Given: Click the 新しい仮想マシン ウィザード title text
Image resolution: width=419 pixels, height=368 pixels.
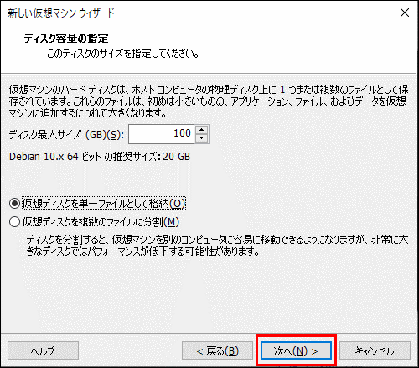Looking at the screenshot, I should point(61,13).
